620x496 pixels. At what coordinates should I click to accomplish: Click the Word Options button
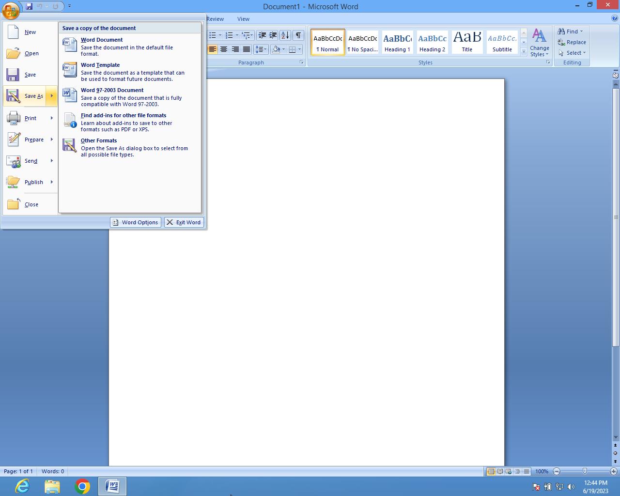(x=135, y=222)
